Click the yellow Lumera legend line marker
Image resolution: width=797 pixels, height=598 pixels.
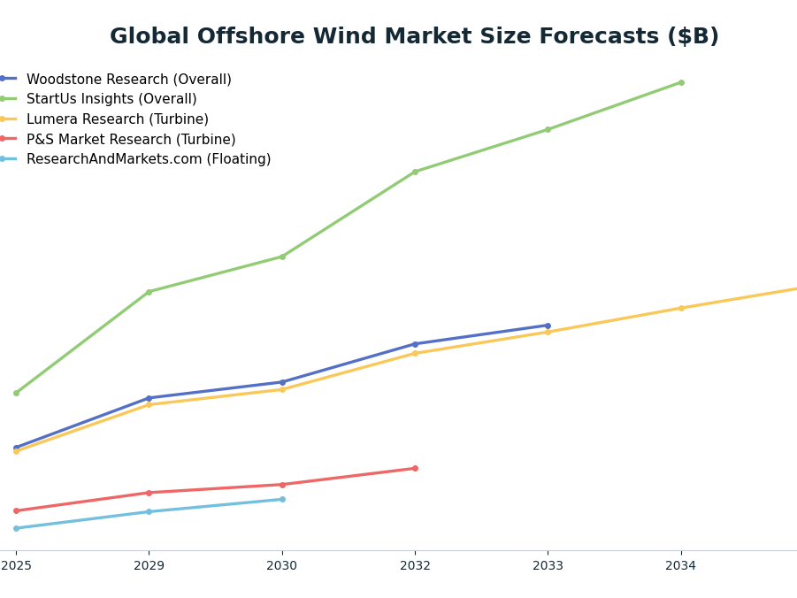click(x=8, y=119)
